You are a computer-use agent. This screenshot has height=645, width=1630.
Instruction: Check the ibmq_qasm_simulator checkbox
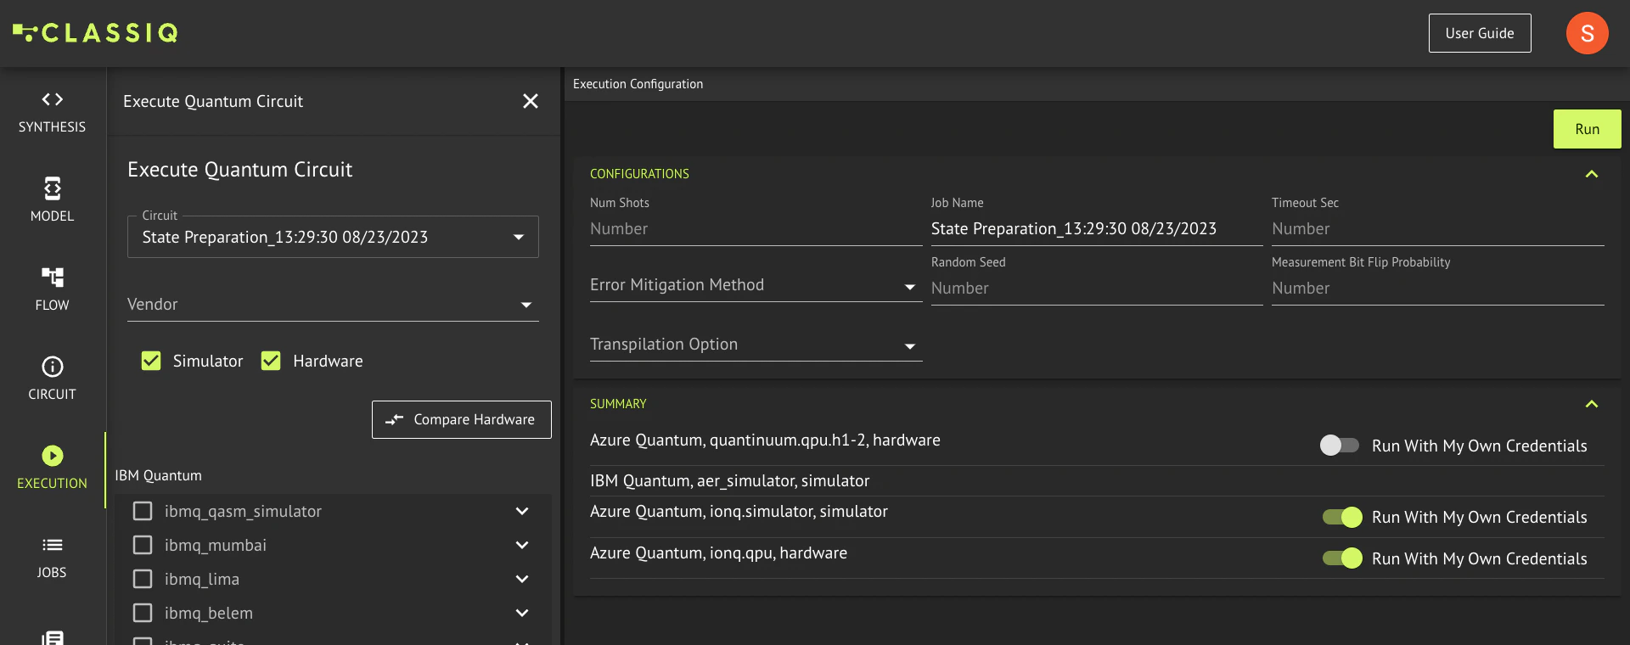(x=143, y=511)
